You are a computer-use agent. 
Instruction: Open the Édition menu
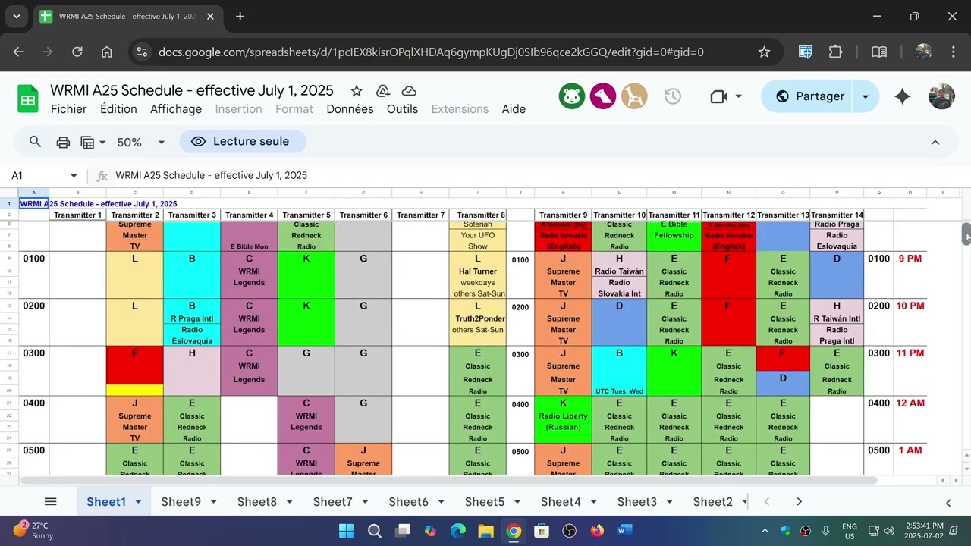click(x=118, y=109)
